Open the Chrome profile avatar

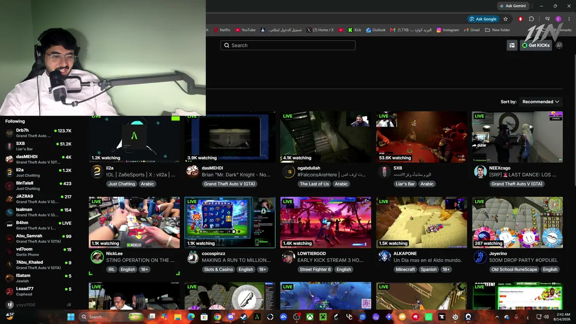tap(558, 19)
